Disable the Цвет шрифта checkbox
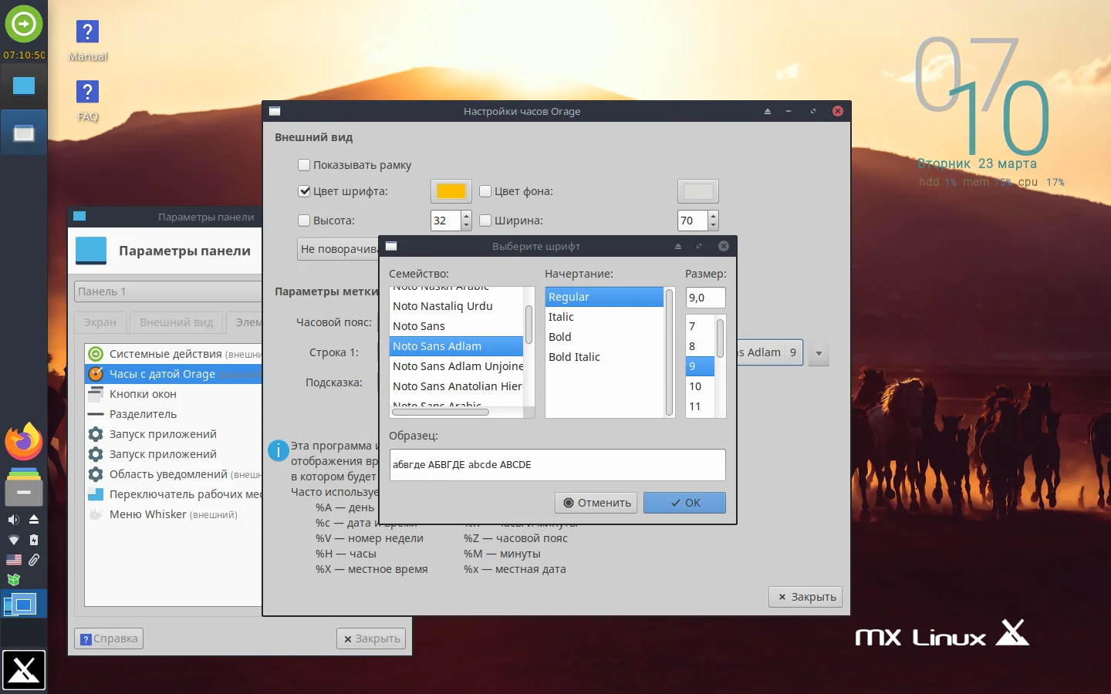The image size is (1111, 694). (x=305, y=191)
